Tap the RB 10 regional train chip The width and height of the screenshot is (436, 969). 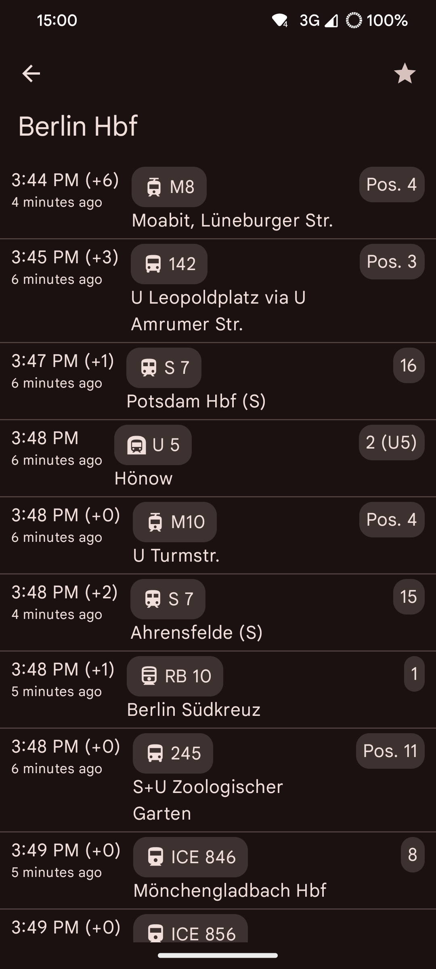(x=175, y=676)
